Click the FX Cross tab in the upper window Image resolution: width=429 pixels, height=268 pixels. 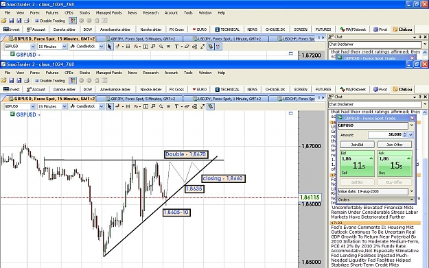(176, 29)
